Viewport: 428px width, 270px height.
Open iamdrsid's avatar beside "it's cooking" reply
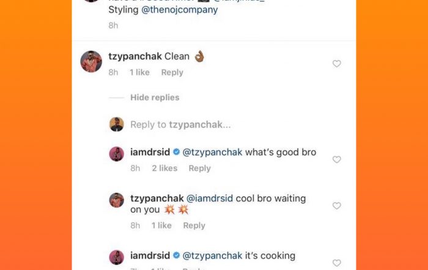[x=116, y=257]
